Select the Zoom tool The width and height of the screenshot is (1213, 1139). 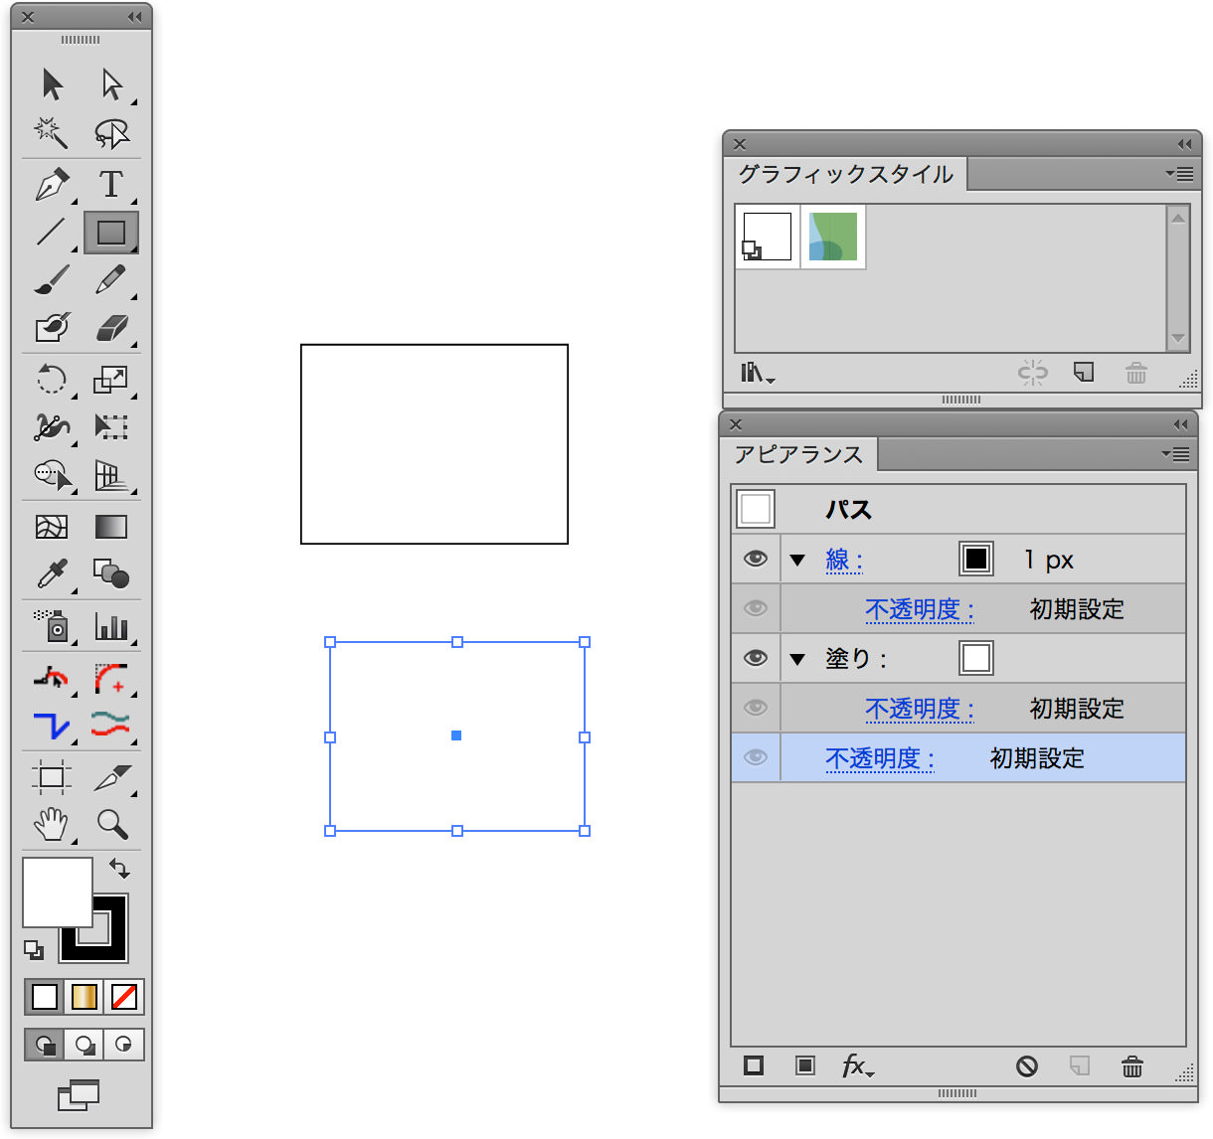coord(111,825)
